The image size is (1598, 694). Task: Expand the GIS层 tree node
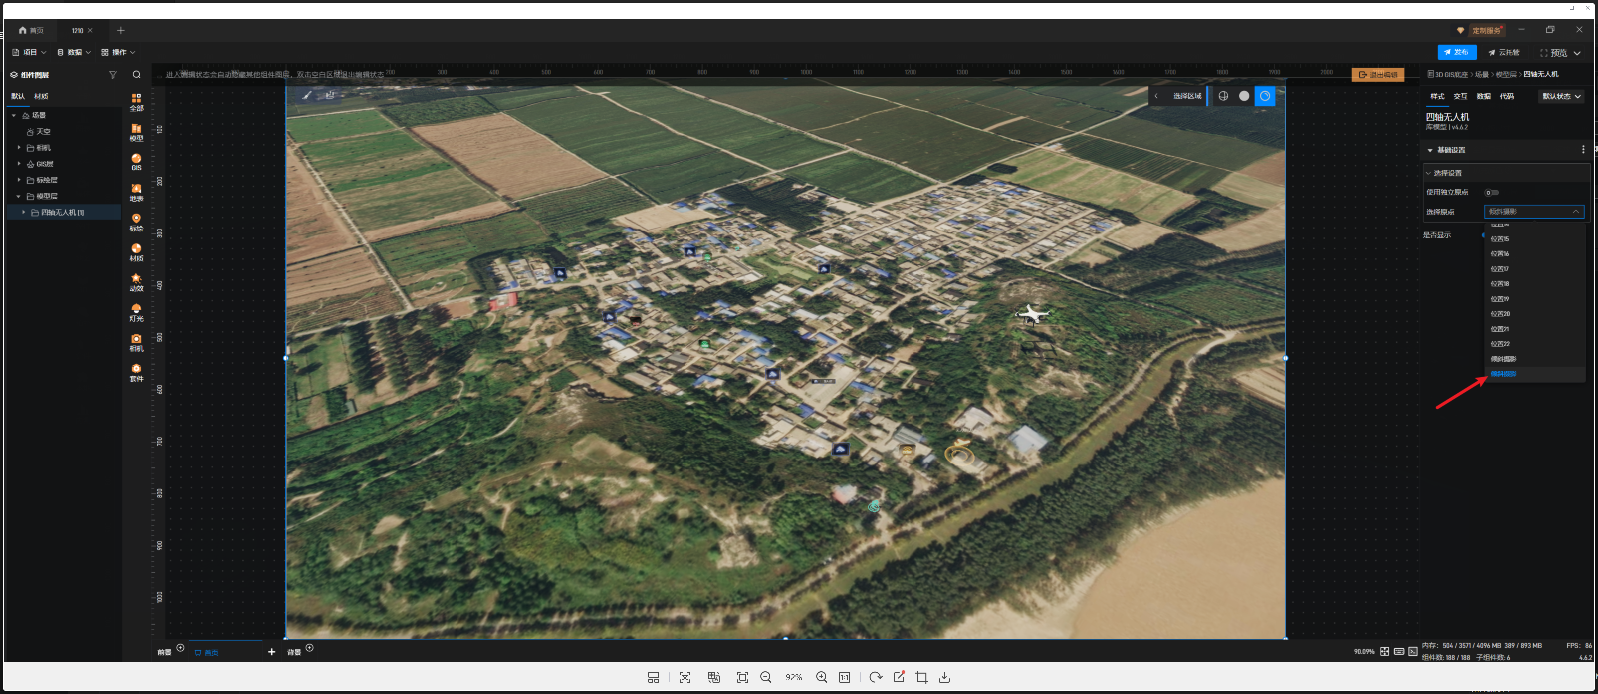[x=19, y=164]
